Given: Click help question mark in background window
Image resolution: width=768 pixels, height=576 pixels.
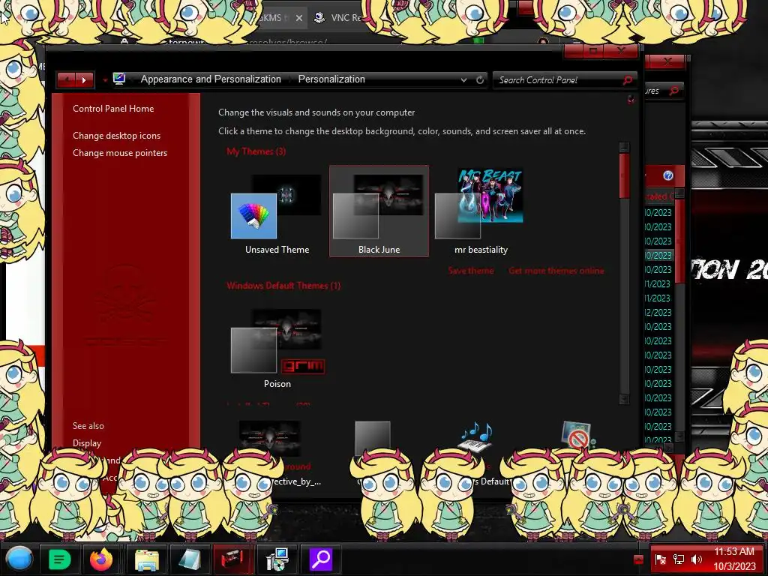Looking at the screenshot, I should [x=667, y=175].
